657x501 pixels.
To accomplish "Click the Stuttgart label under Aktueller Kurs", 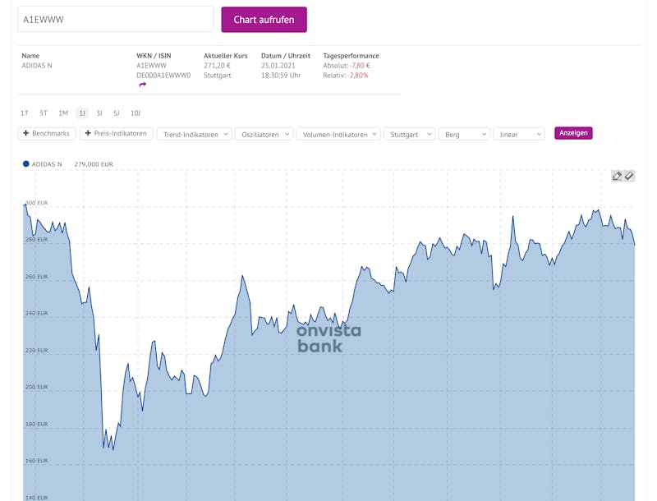I will (x=217, y=76).
